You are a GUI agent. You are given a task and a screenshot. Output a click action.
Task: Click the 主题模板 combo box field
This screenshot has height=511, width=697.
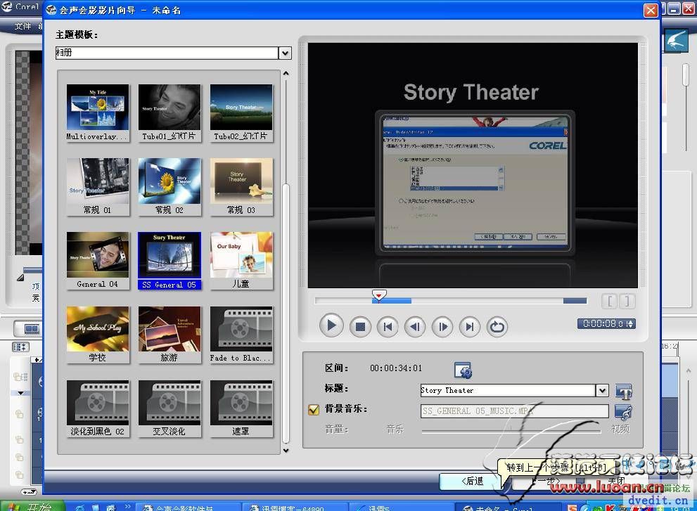point(167,53)
